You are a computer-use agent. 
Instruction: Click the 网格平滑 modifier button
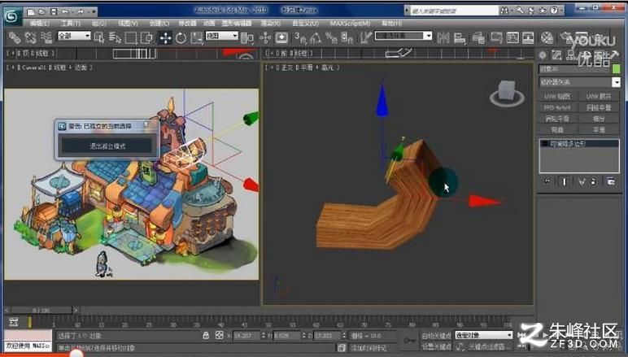pyautogui.click(x=599, y=107)
